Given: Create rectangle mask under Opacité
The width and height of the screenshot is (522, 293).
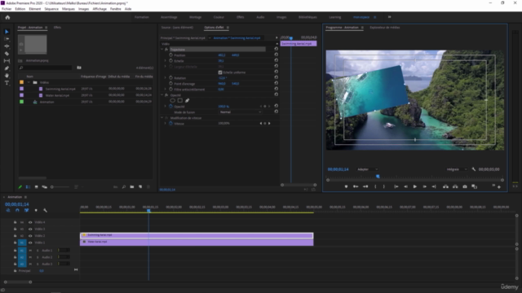Looking at the screenshot, I should (x=179, y=100).
